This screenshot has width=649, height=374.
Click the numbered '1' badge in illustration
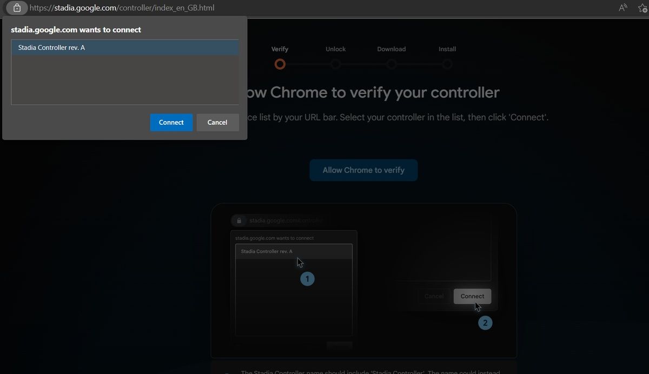point(307,278)
